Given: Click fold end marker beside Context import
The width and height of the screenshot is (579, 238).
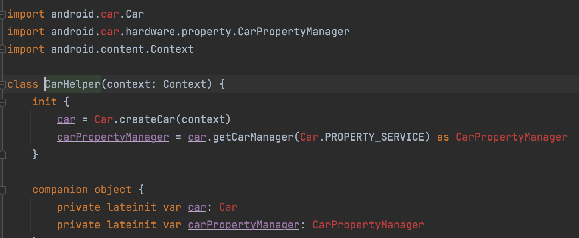Looking at the screenshot, I should 3,49.
